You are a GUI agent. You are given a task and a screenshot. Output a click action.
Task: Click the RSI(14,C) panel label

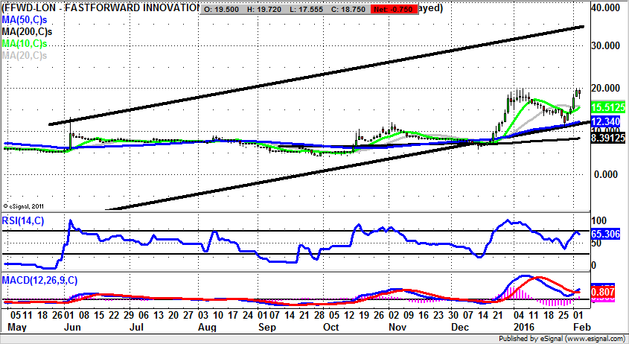pos(23,219)
